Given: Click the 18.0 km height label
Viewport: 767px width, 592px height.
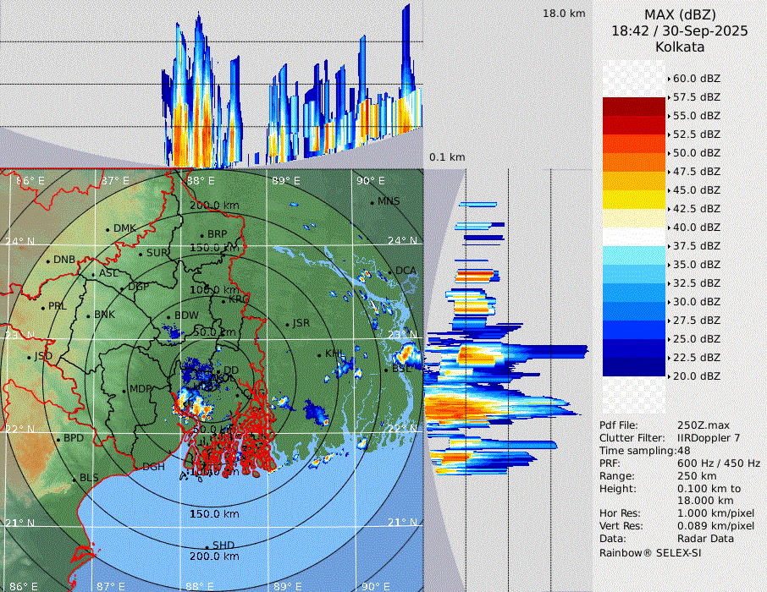Looking at the screenshot, I should 564,14.
